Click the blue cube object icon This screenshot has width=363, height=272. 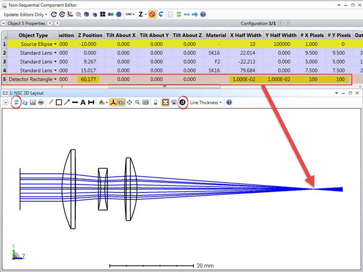click(x=86, y=15)
